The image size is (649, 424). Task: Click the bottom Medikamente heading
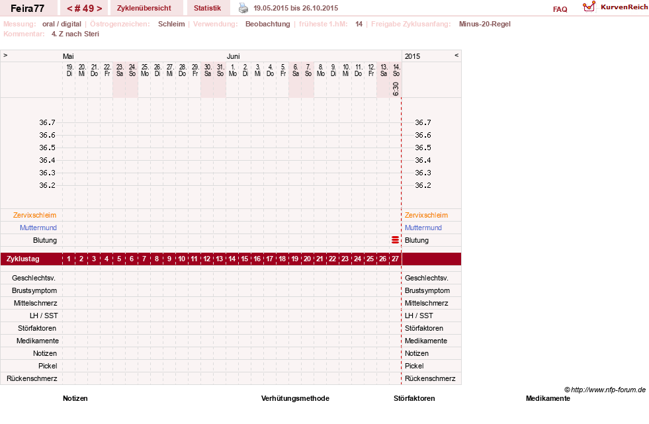tap(548, 398)
